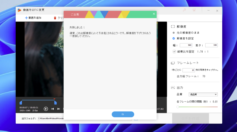Select 元の解像度のまま radio option

[174, 32]
